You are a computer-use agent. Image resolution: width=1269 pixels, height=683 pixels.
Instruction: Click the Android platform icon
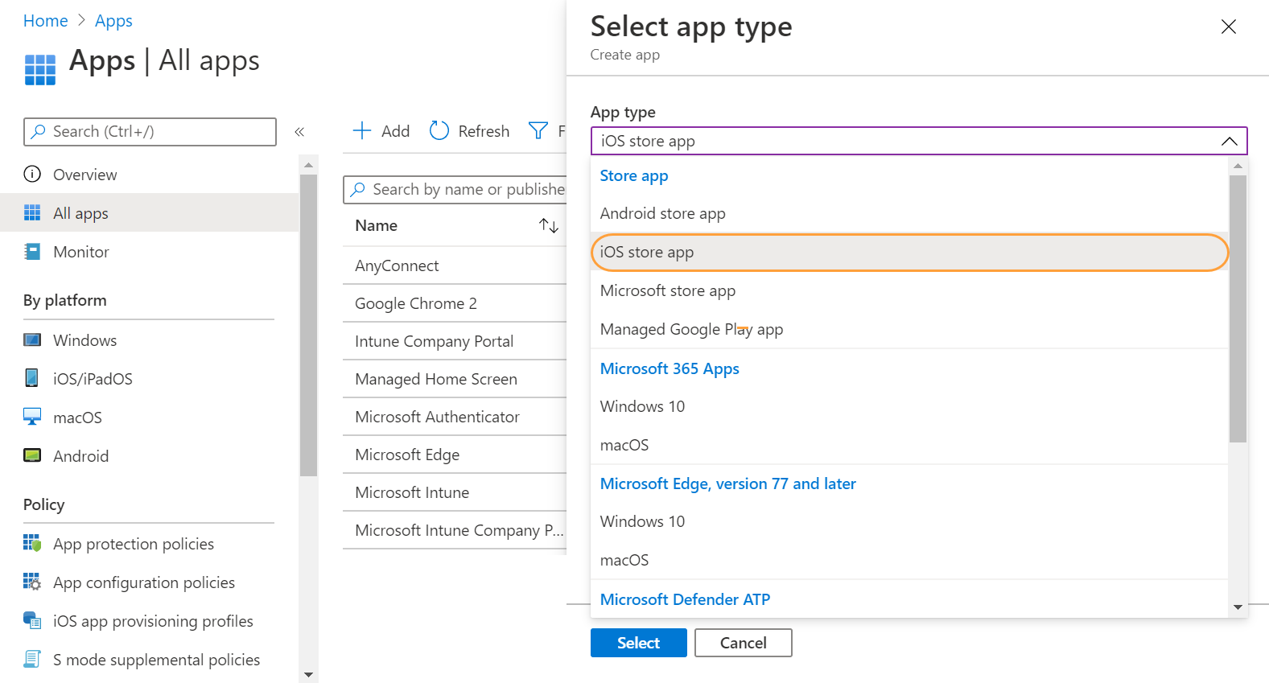click(x=32, y=455)
